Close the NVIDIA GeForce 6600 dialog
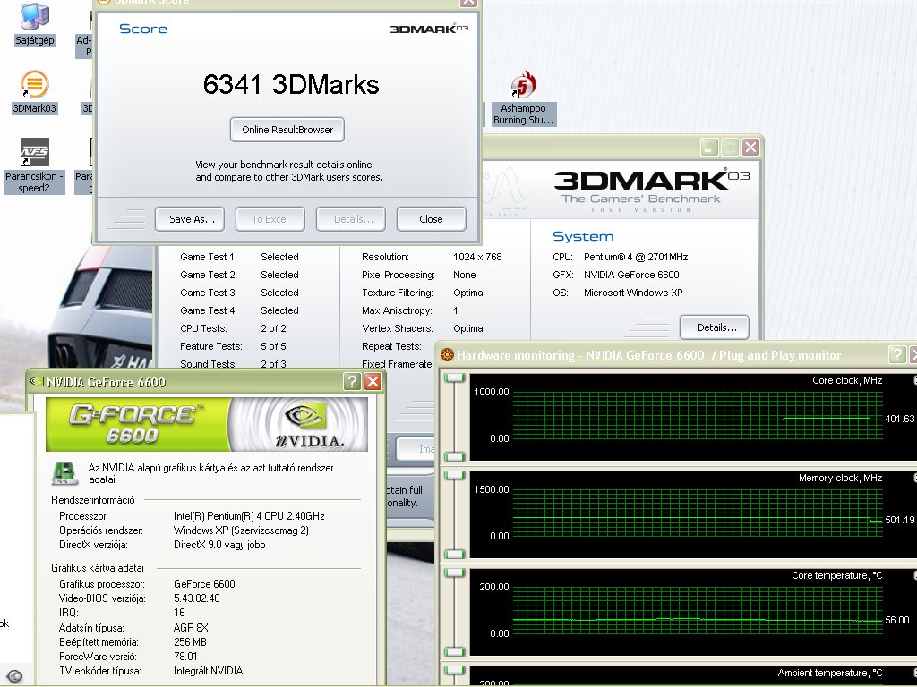Image resolution: width=917 pixels, height=687 pixels. pyautogui.click(x=373, y=382)
